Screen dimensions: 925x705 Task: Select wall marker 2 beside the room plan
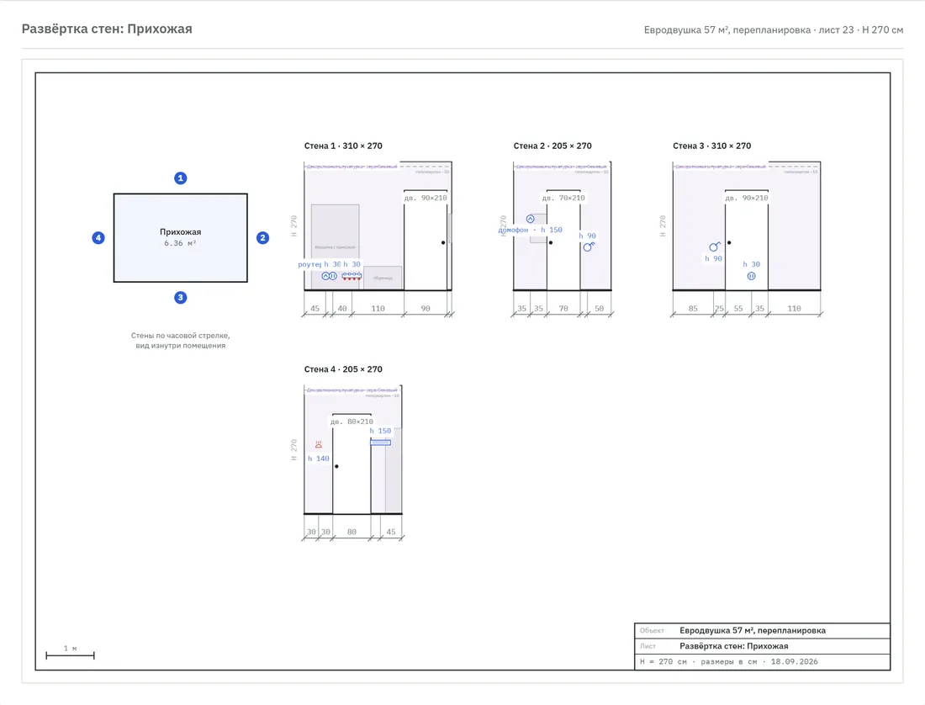(x=262, y=238)
